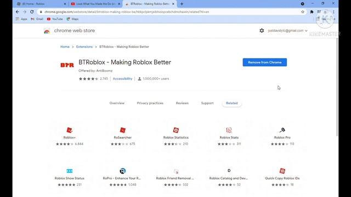Open the RoSearcher extension icon
Viewport: 351px width, 197px height.
point(123,130)
